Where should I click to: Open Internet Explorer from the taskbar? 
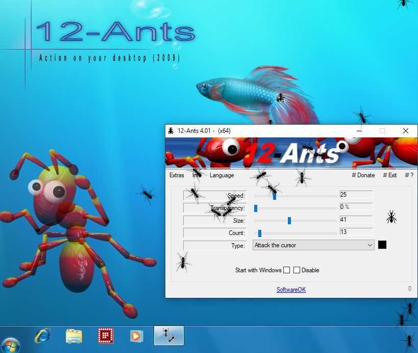click(42, 336)
